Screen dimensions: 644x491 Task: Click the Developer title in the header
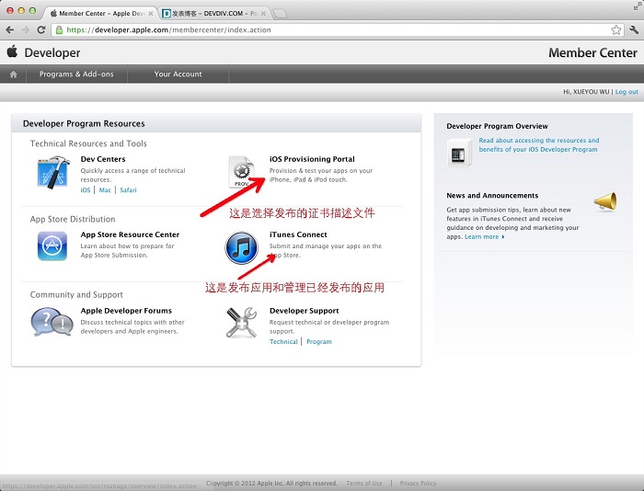[x=52, y=52]
